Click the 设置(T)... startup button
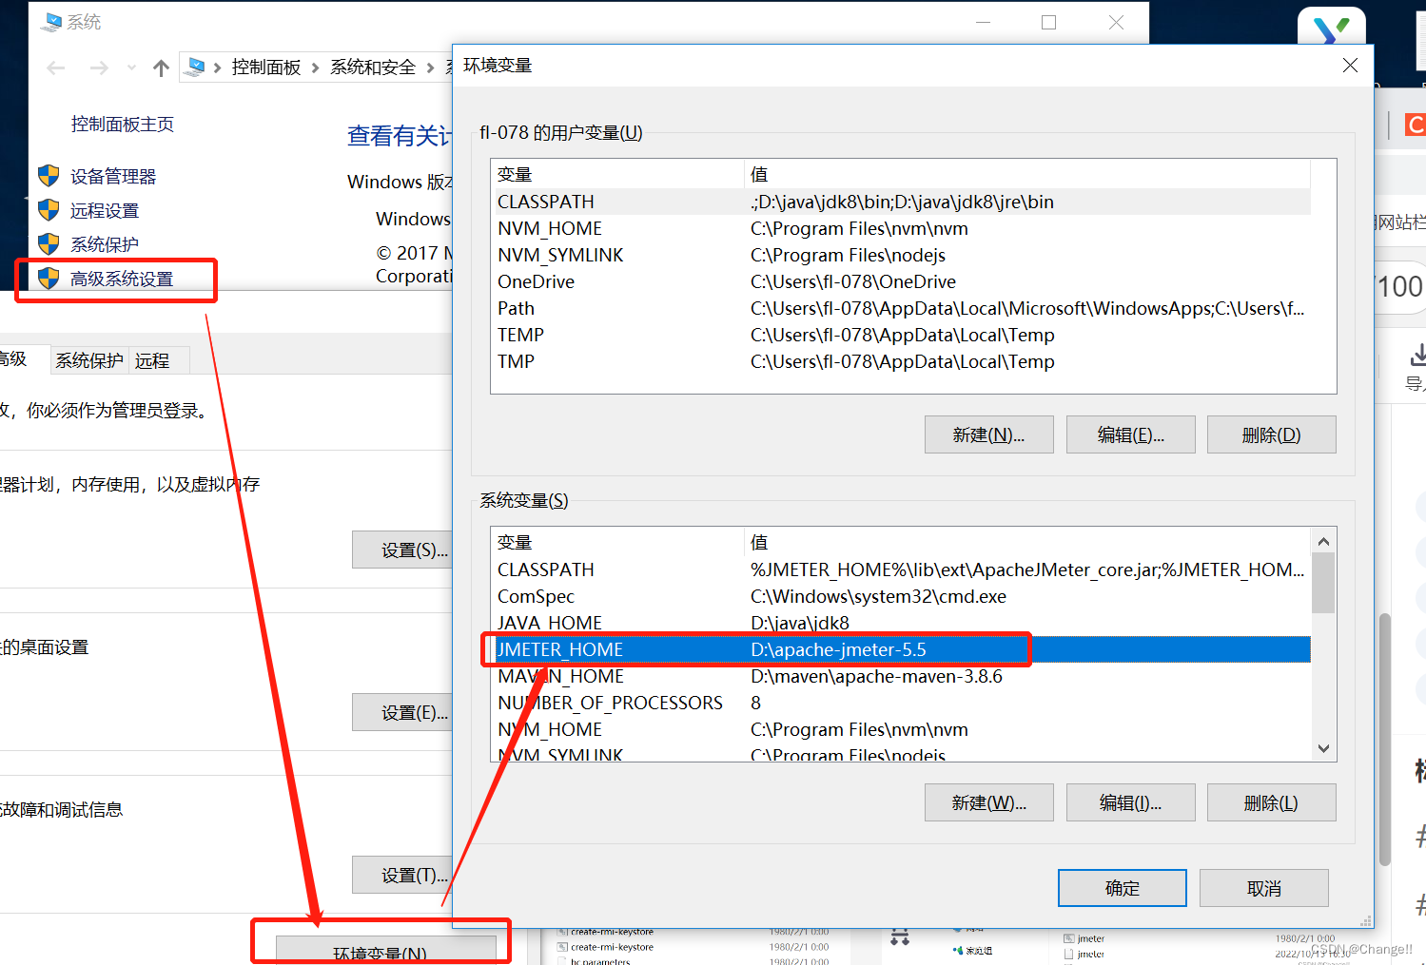The image size is (1426, 965). [x=403, y=875]
